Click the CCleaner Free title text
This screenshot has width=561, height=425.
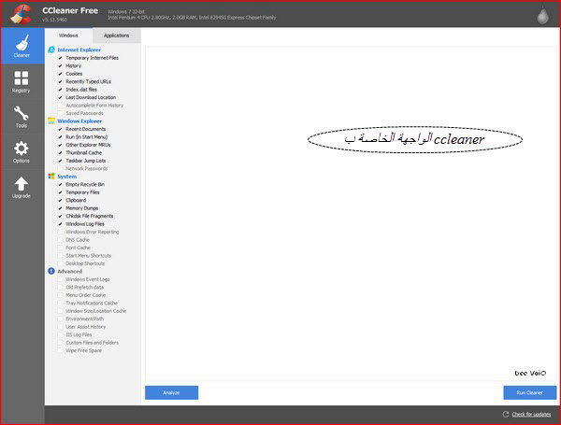(70, 10)
